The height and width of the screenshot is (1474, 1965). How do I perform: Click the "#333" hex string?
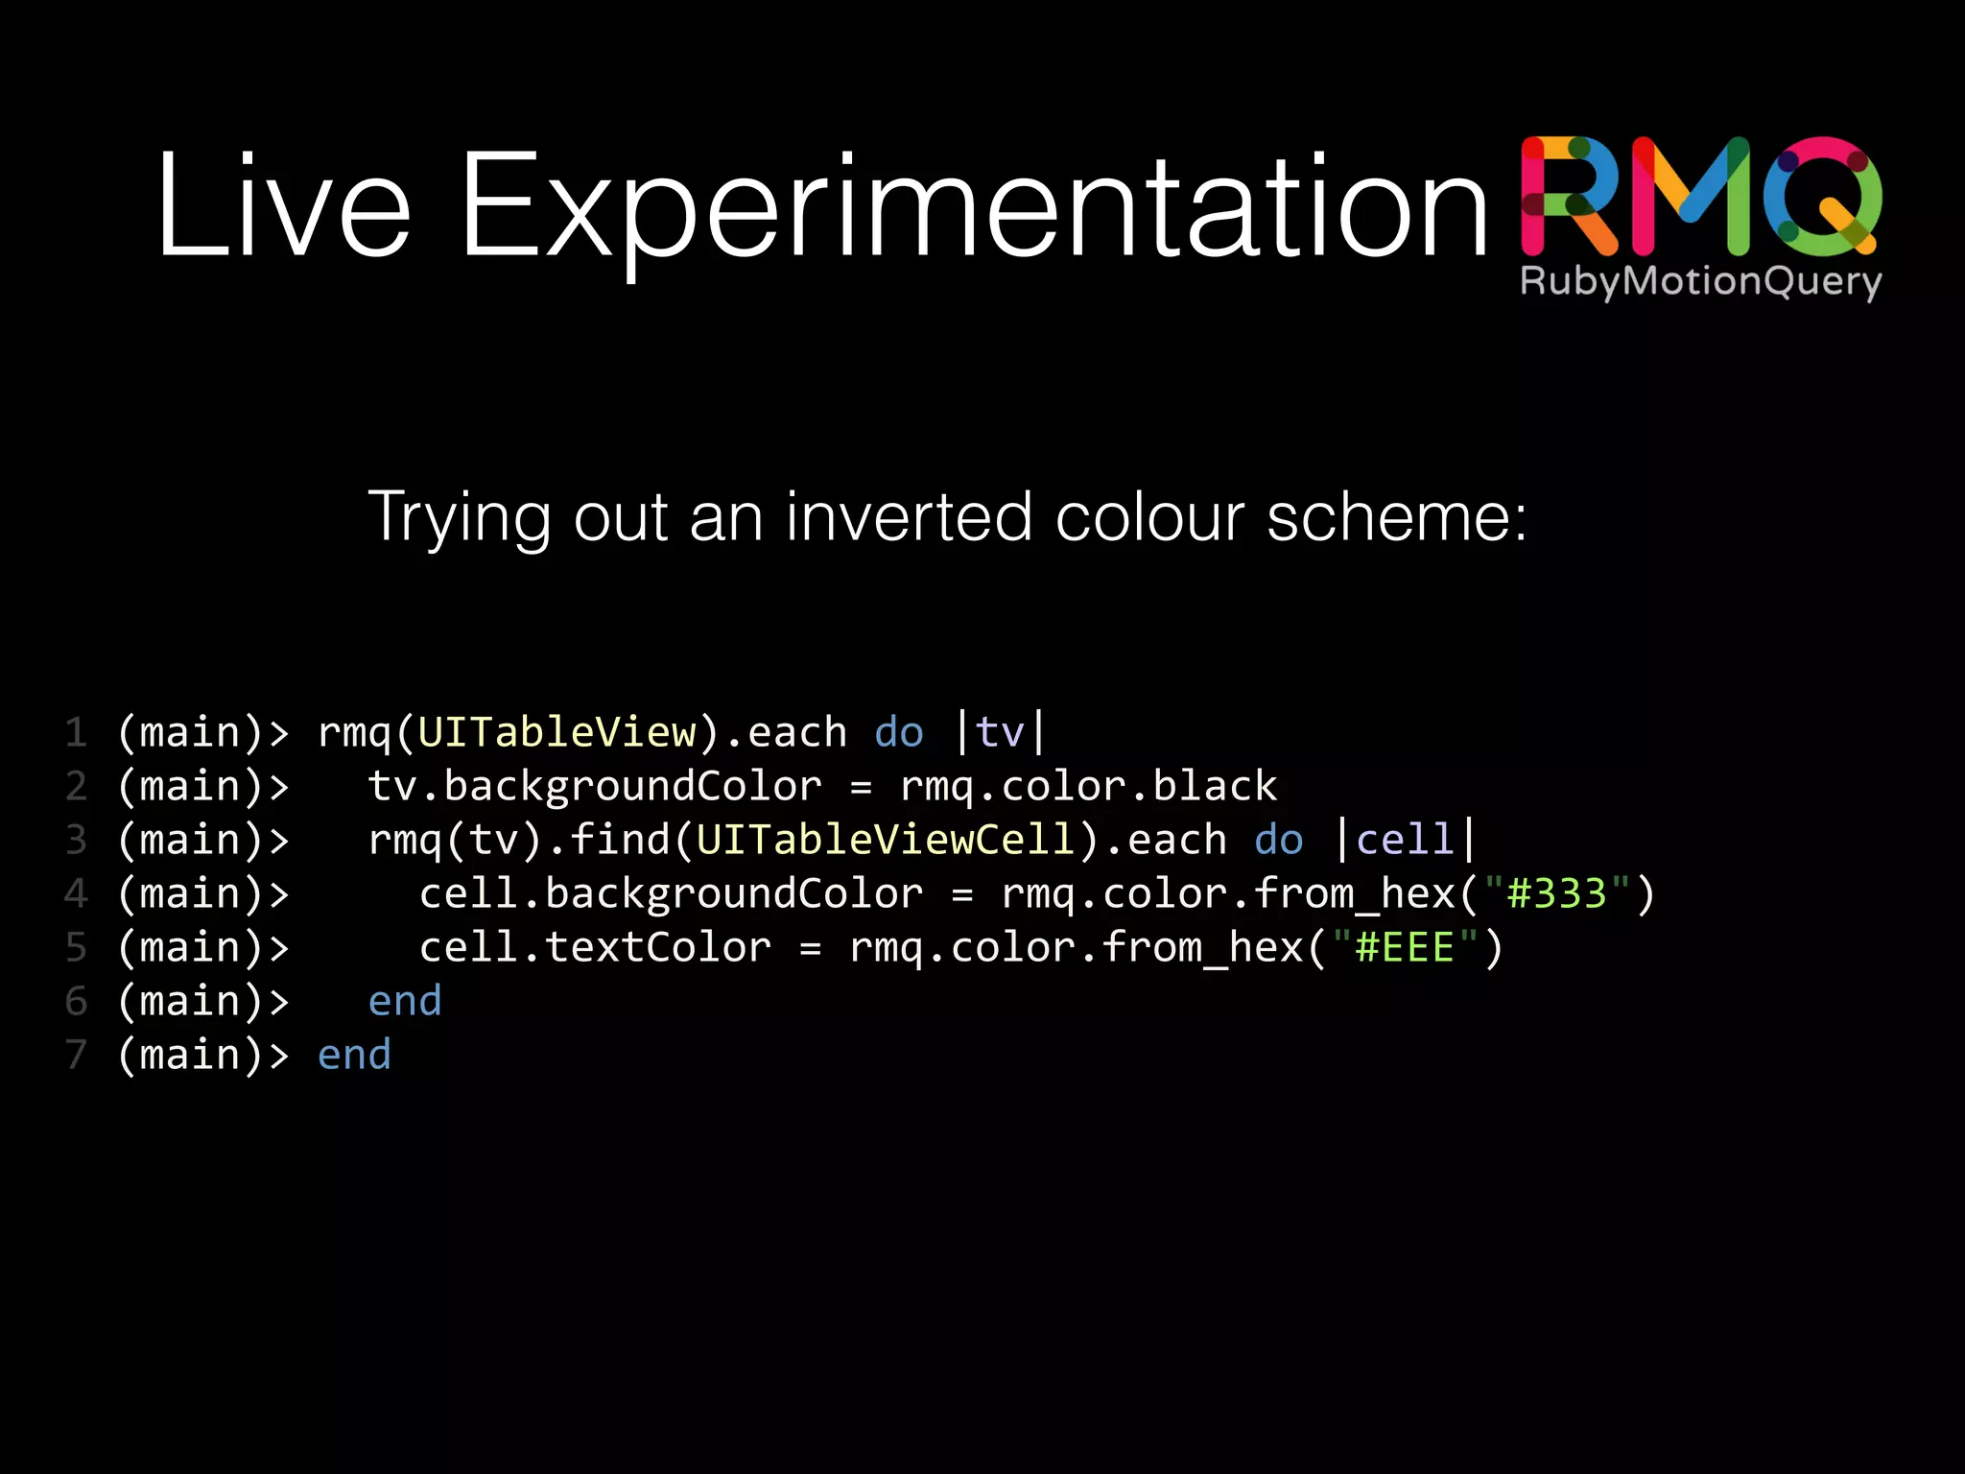(1555, 894)
